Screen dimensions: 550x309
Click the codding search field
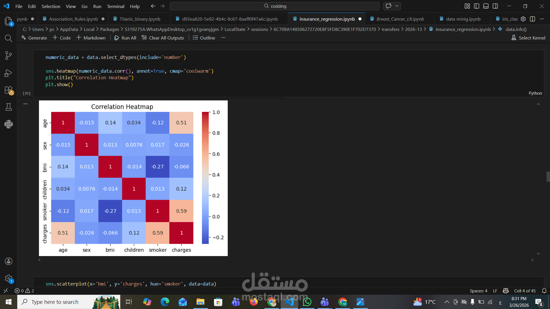[274, 6]
